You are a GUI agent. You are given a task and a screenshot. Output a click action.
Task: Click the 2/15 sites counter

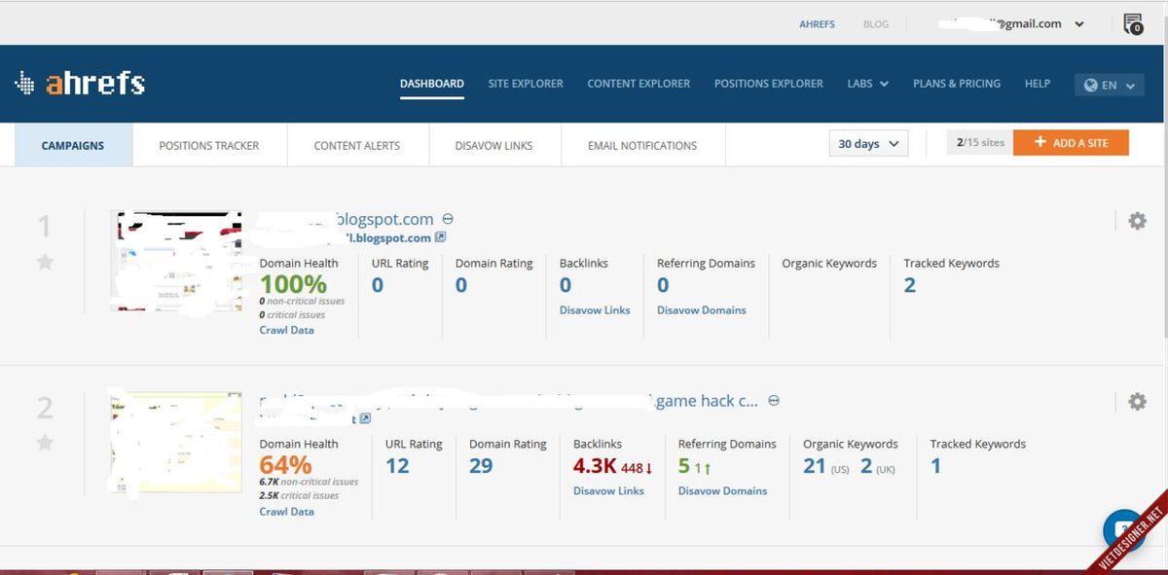(980, 142)
